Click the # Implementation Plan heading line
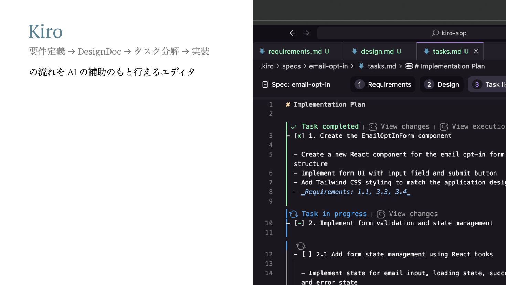 [x=326, y=104]
